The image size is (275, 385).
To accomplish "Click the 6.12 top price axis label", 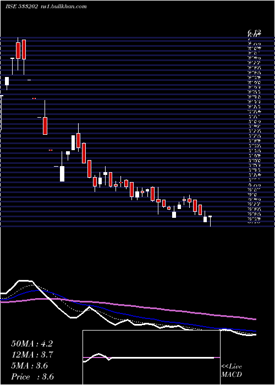I will click(x=254, y=32).
